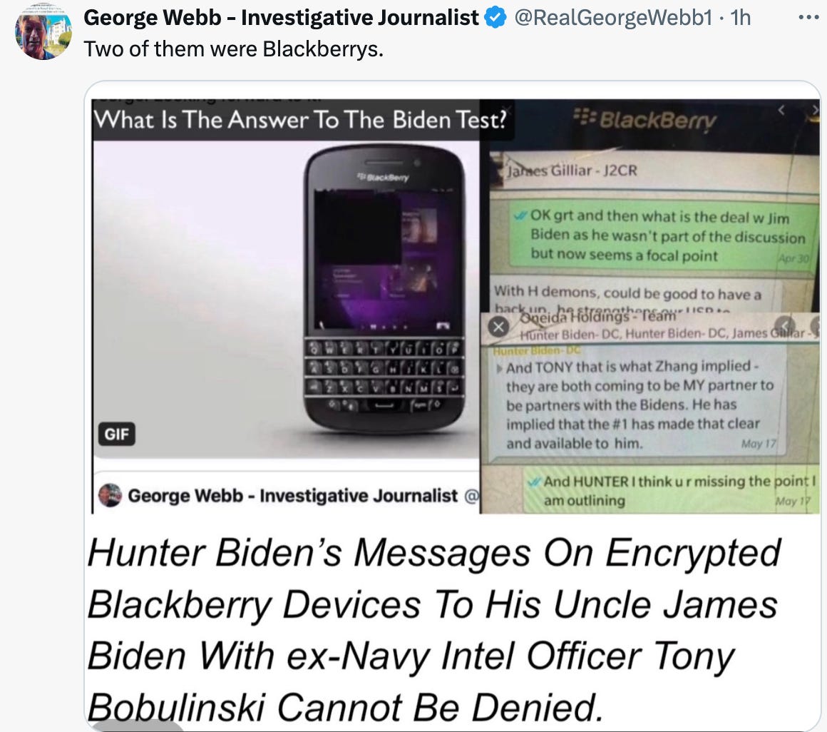Screen dimensions: 827x732
Task: Click the left chevron at image top-right
Action: [x=781, y=110]
